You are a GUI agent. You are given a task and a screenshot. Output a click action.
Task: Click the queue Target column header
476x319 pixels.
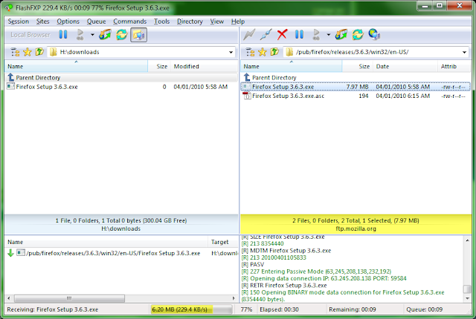pos(223,242)
